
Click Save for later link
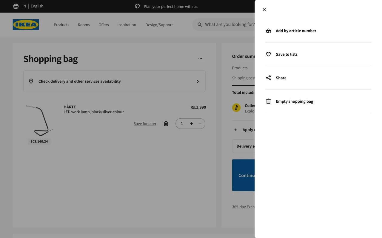pos(145,124)
